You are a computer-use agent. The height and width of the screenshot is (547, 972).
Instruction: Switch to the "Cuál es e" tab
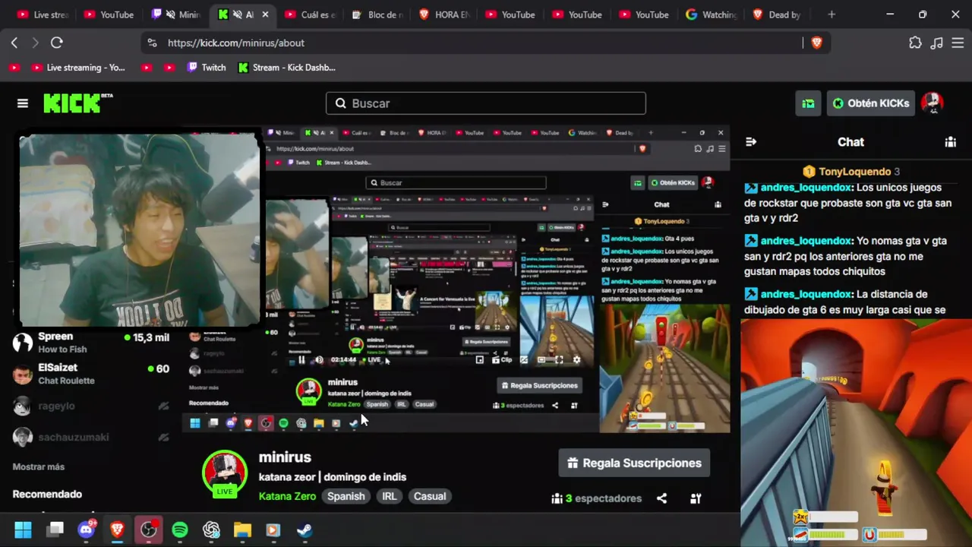tap(311, 14)
